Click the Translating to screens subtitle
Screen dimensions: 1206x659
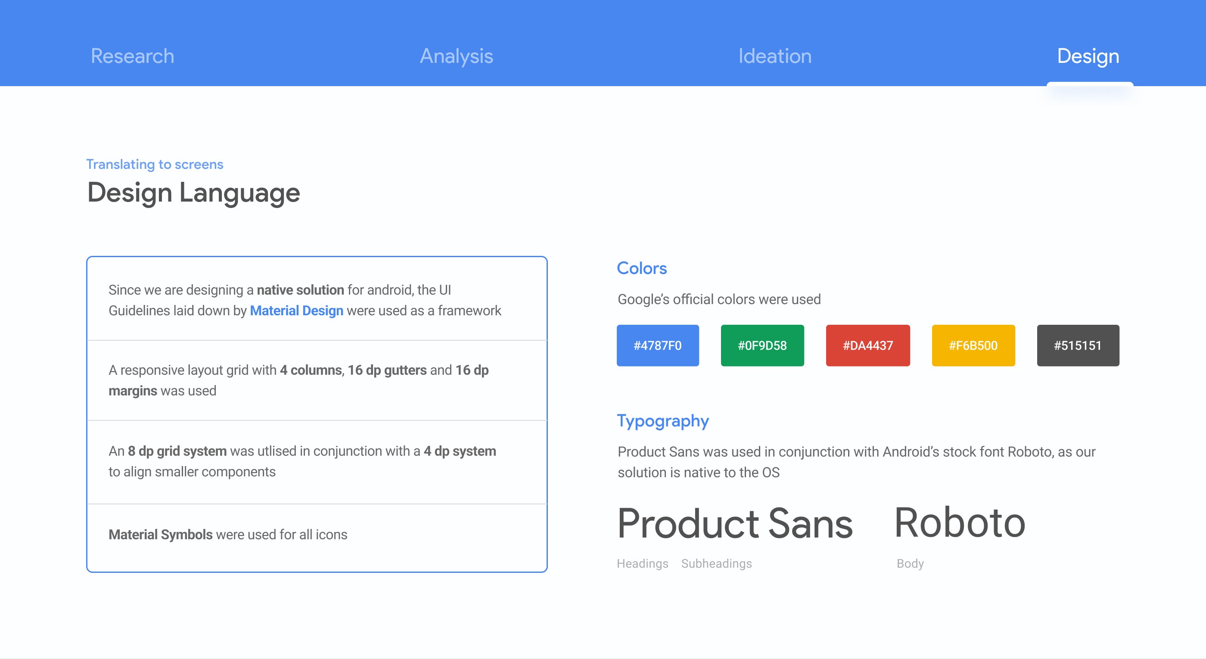(155, 164)
